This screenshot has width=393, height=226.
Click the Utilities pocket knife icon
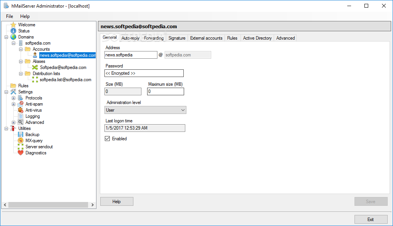pyautogui.click(x=13, y=128)
